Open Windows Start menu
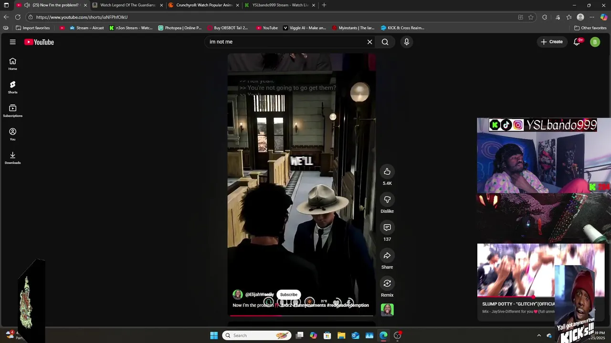 point(214,335)
